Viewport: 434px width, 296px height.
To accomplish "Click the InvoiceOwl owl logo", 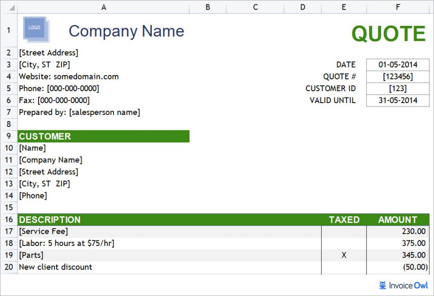I will [x=383, y=285].
